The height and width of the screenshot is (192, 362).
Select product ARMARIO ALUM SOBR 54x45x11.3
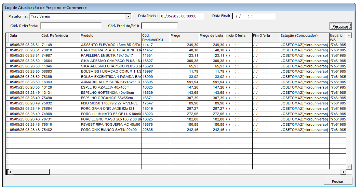pos(111,82)
